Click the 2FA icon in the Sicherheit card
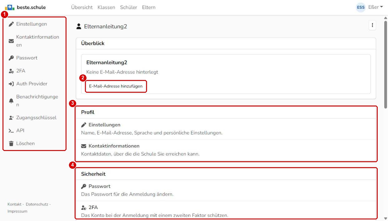This screenshot has height=221, width=388. point(83,207)
